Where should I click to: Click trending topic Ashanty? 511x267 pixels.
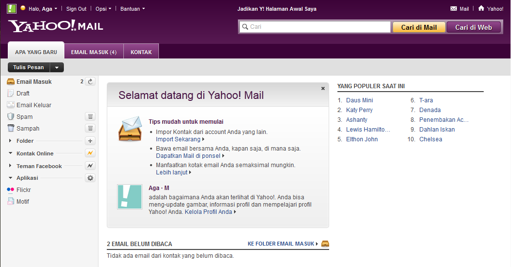pos(356,119)
